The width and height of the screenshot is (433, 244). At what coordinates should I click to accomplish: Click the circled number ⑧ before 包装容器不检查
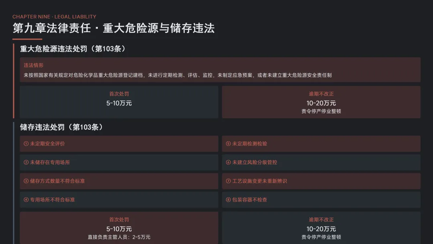[228, 200]
